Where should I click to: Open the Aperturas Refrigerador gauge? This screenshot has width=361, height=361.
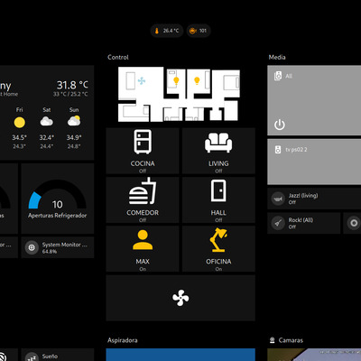tap(58, 199)
